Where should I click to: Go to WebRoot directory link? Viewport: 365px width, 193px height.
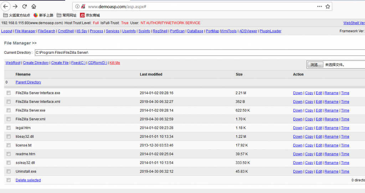tap(13, 63)
